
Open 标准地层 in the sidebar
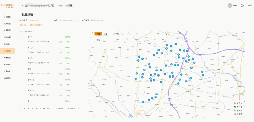tap(7, 37)
